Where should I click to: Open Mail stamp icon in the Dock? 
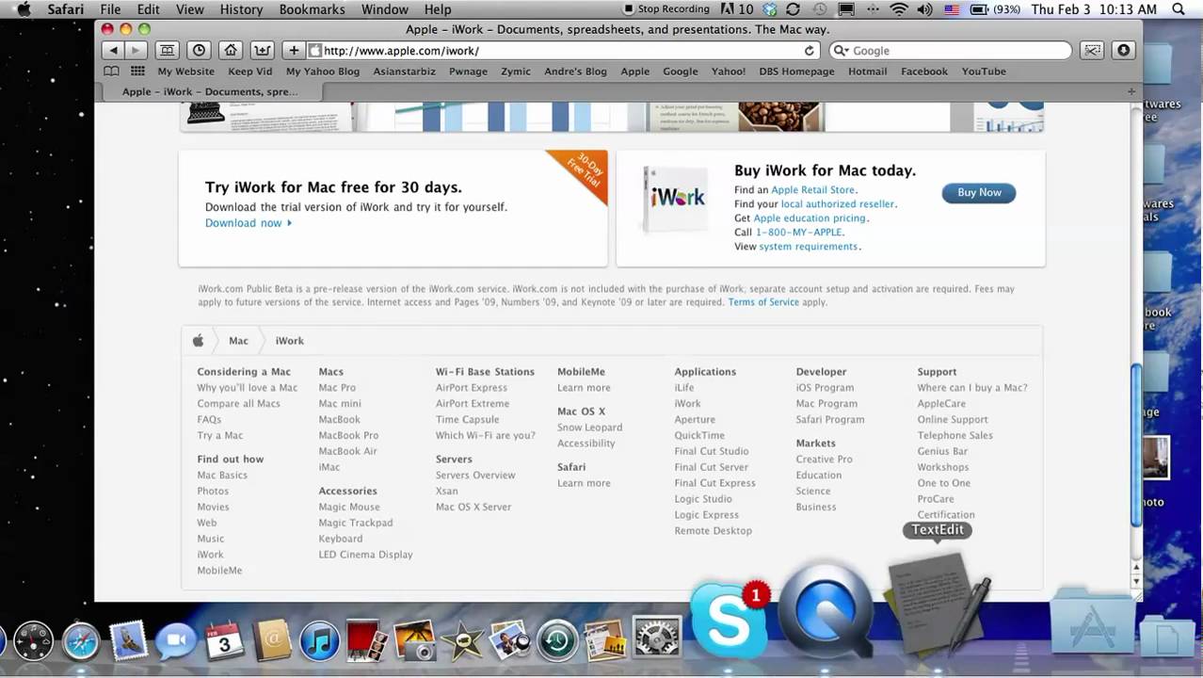tap(128, 642)
